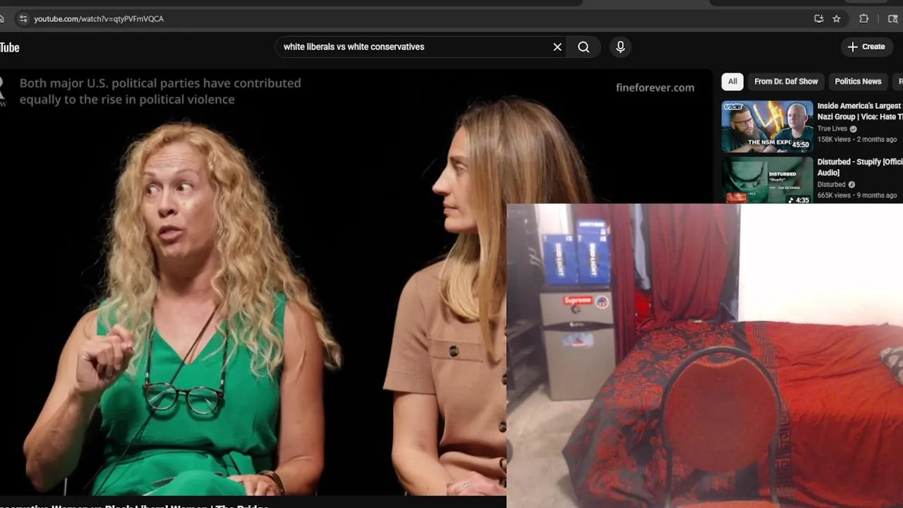
Task: Click the YouTube logo
Action: click(x=9, y=47)
